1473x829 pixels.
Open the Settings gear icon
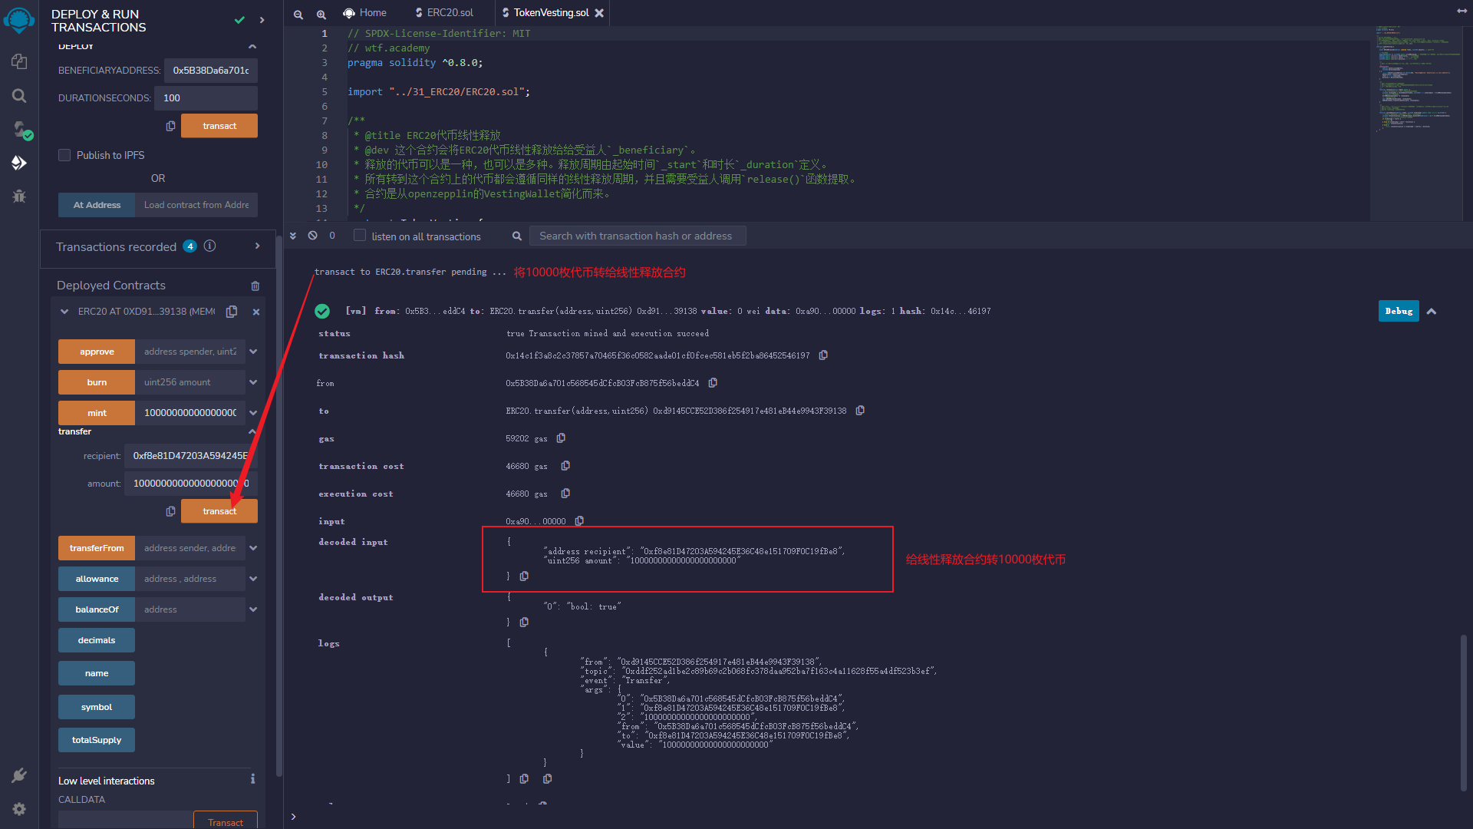tap(19, 809)
